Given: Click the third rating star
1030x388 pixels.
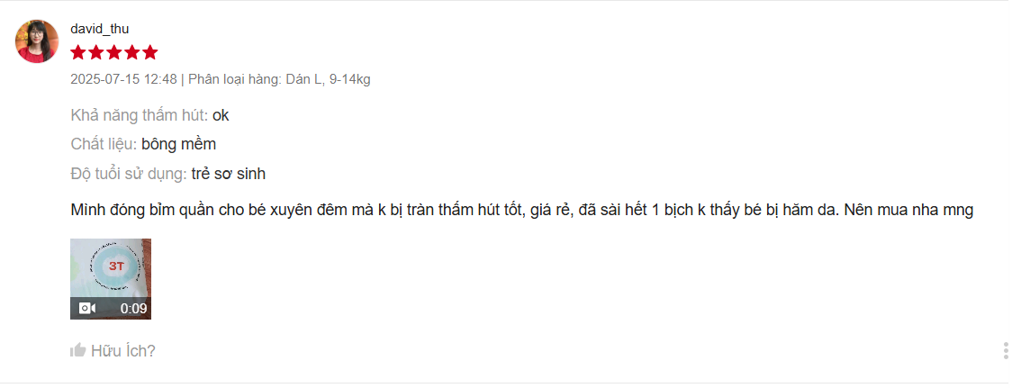Looking at the screenshot, I should pos(114,52).
